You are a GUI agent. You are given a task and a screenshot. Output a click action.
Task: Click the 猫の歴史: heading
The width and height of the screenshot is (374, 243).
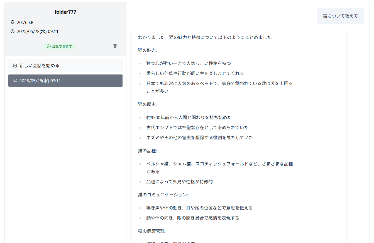[147, 104]
